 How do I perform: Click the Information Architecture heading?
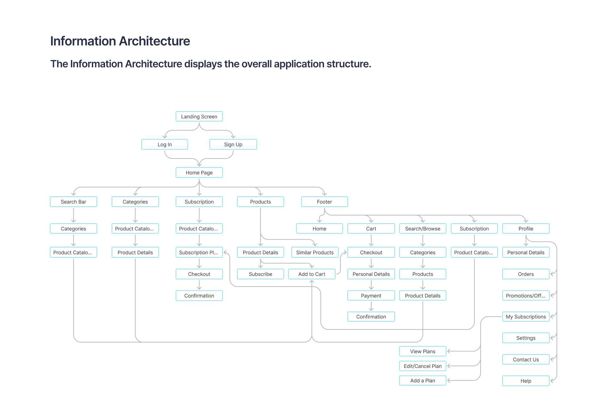pyautogui.click(x=120, y=41)
